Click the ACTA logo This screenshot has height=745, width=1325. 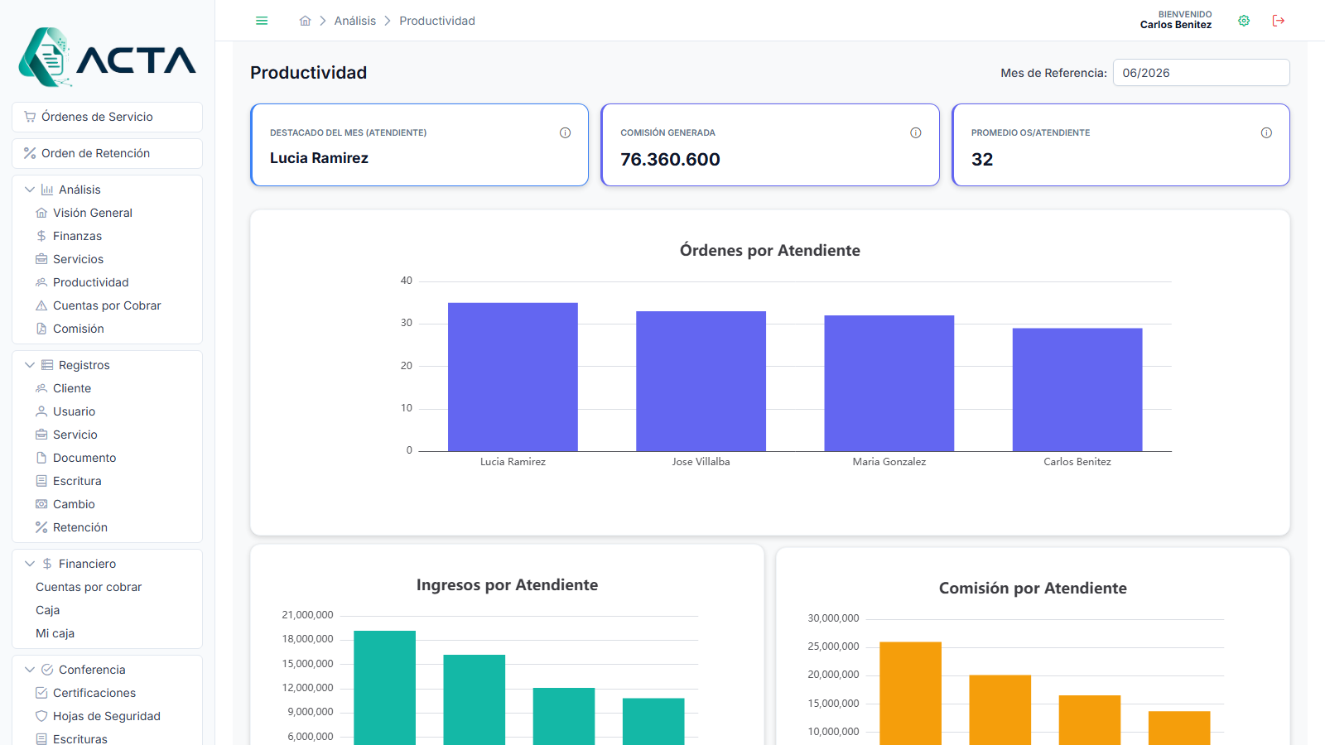coord(108,57)
